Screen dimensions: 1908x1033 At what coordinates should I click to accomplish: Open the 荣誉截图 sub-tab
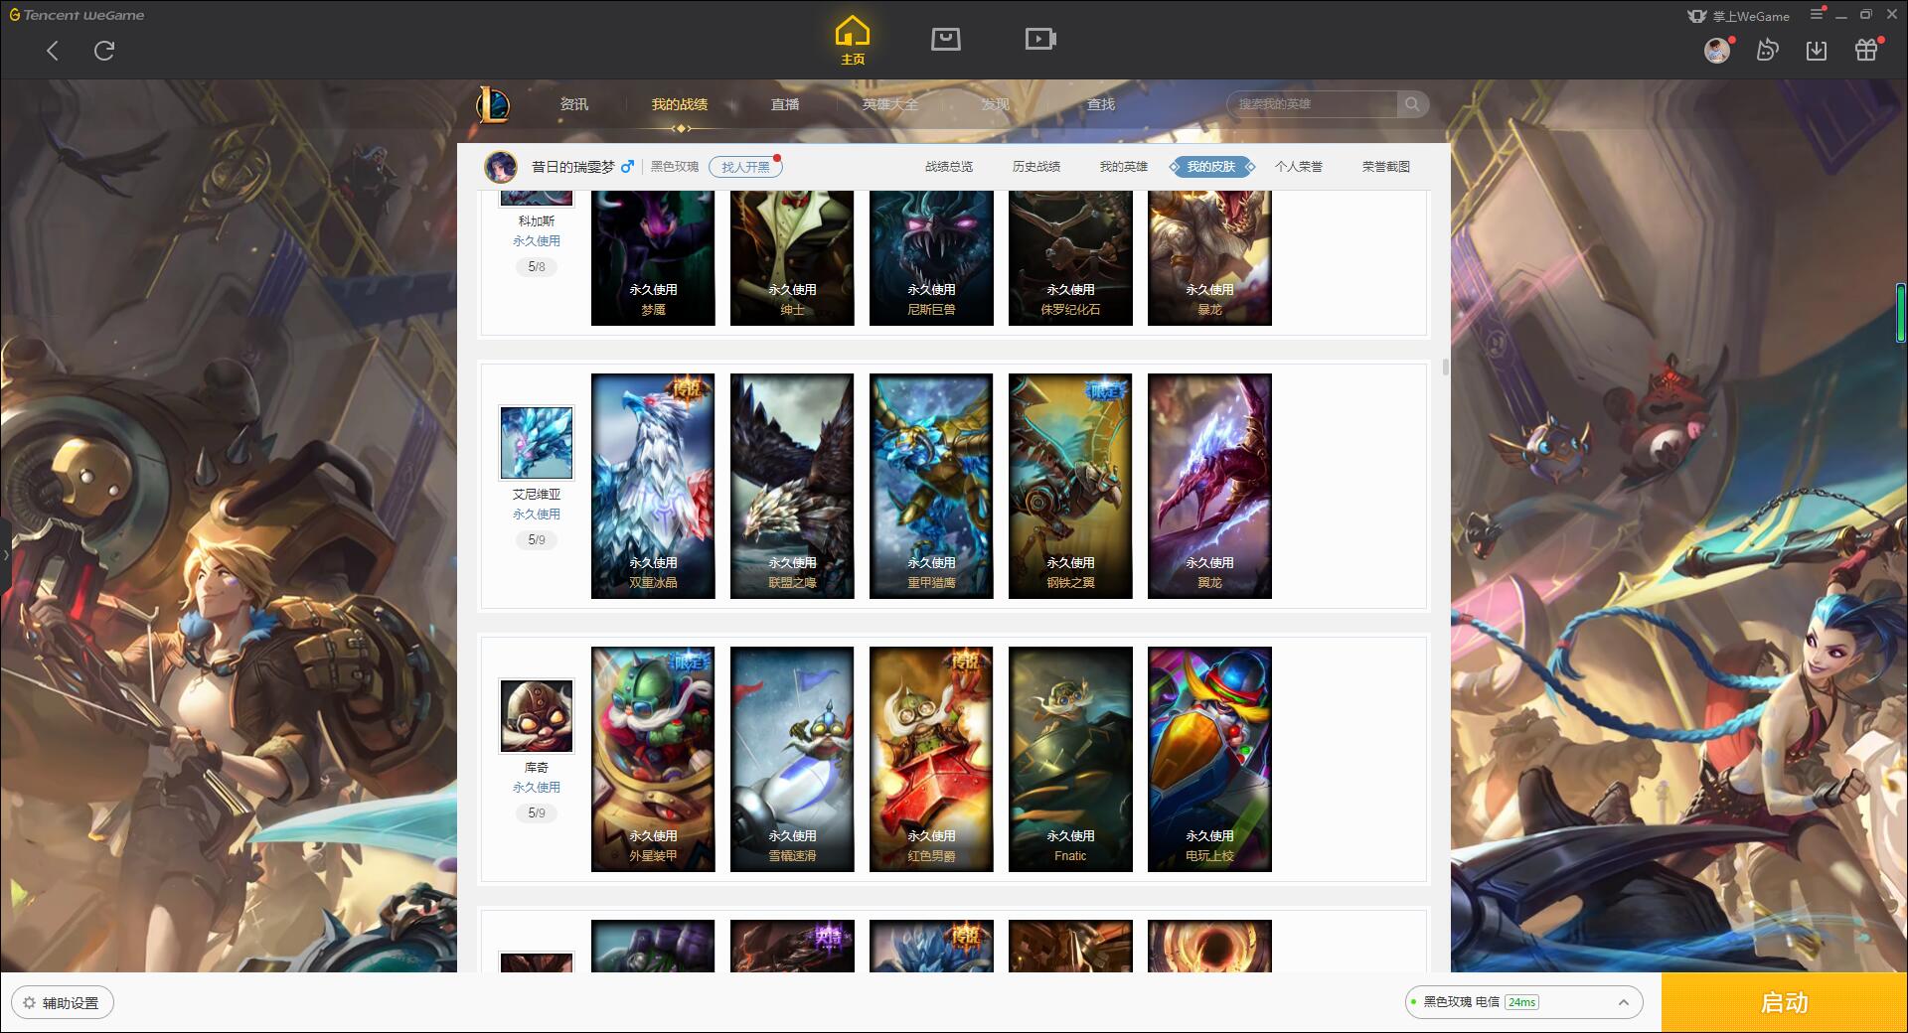point(1386,167)
